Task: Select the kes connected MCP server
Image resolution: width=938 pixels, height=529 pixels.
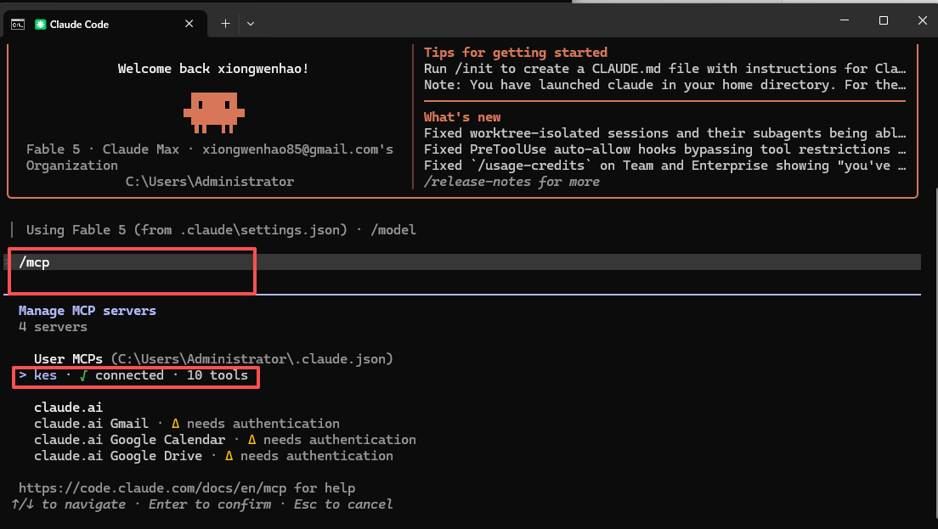Action: (133, 375)
